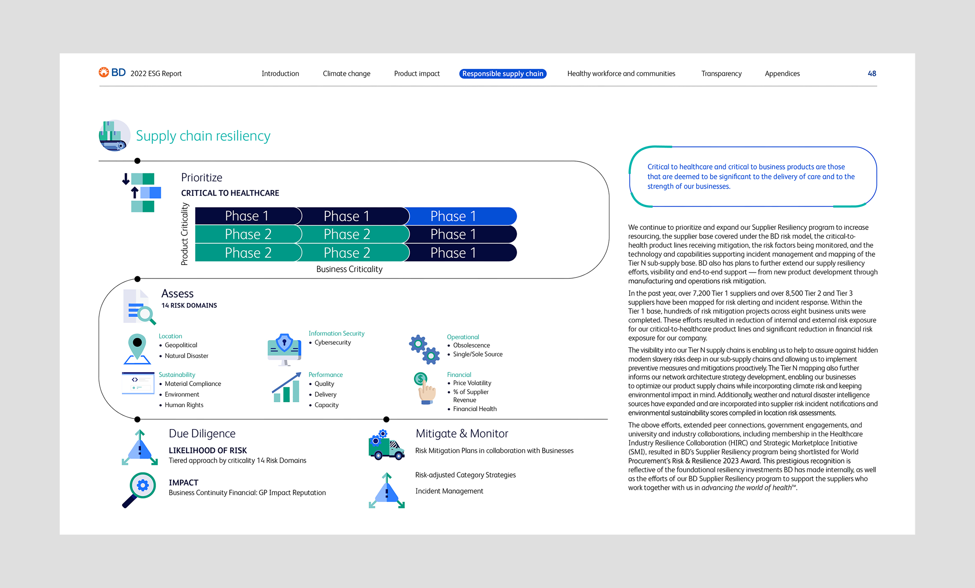Click the 2022 ESG Report title

click(156, 74)
